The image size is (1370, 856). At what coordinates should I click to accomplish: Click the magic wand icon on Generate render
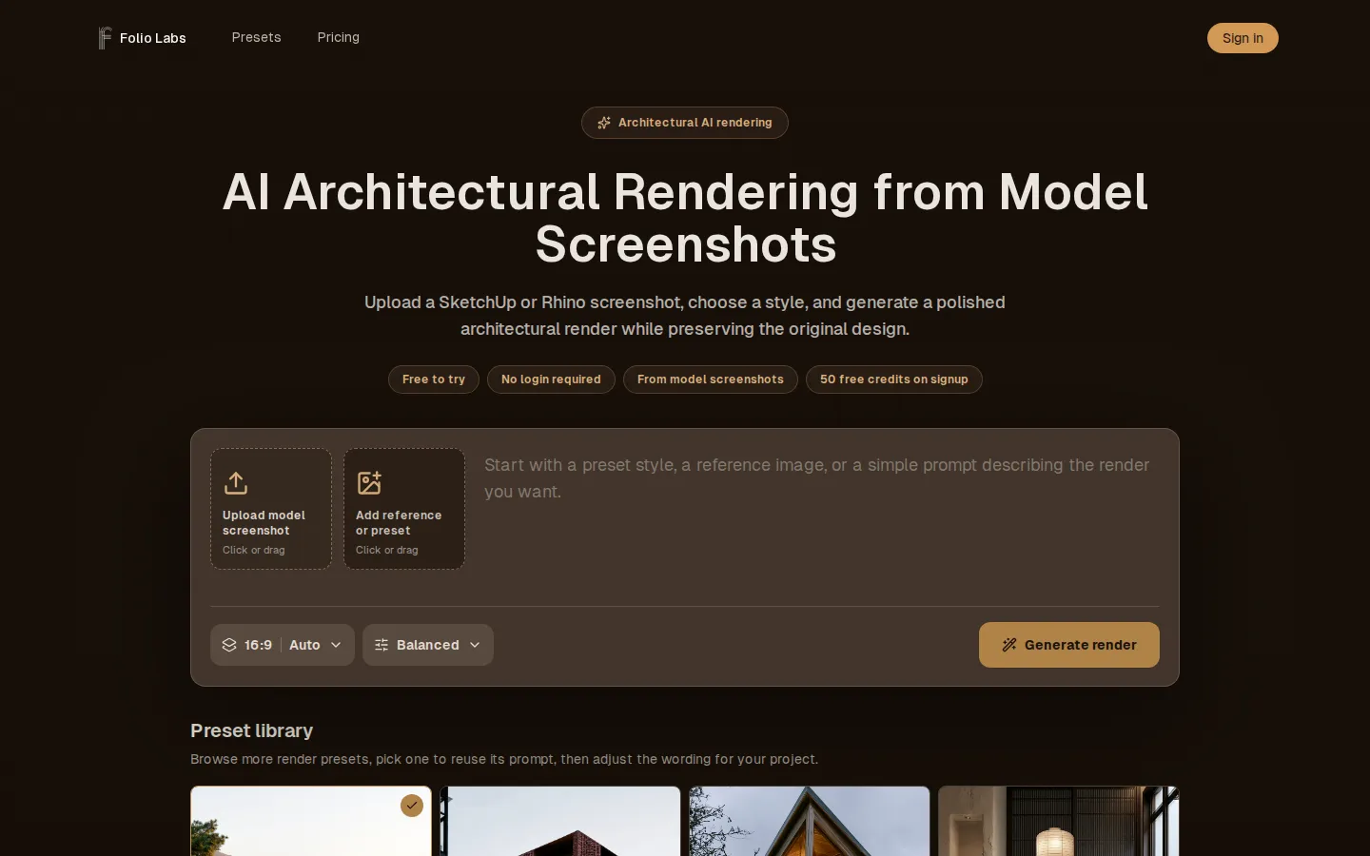pyautogui.click(x=1009, y=645)
